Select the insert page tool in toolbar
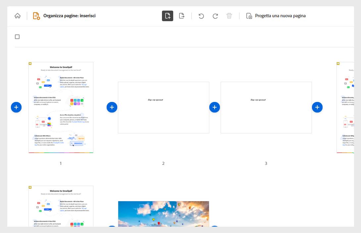Viewport: 361px width, 233px height. [168, 16]
